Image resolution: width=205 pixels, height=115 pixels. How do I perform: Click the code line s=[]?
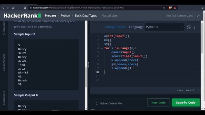(x=108, y=44)
